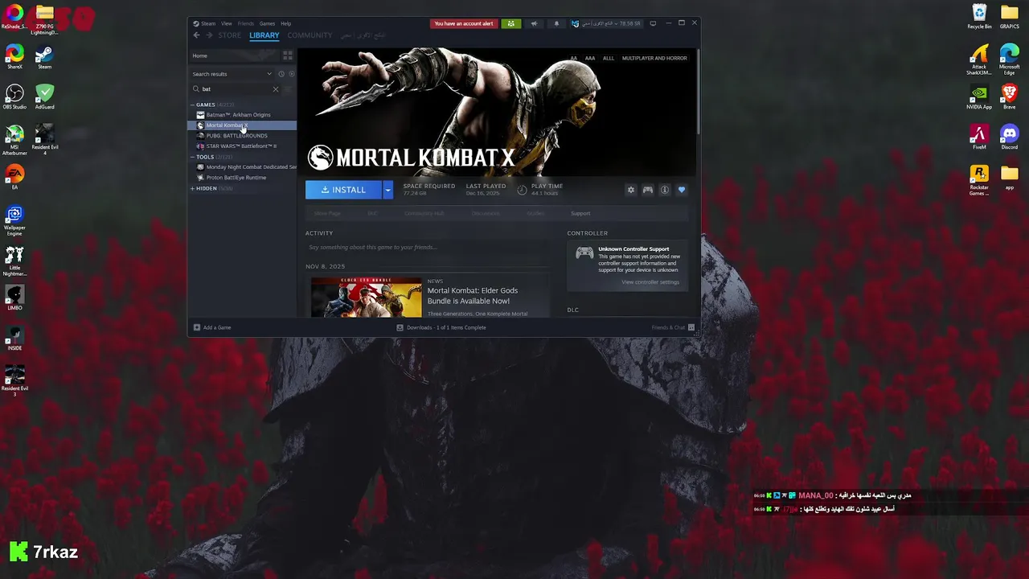1029x579 pixels.
Task: Open the Games menu
Action: (267, 23)
